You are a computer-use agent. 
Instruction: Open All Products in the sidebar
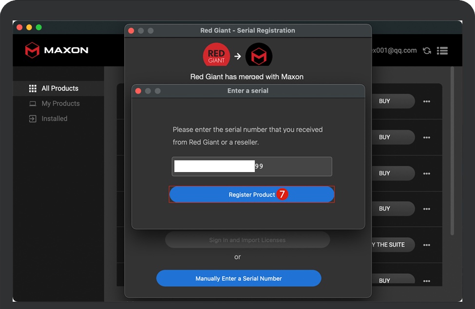pyautogui.click(x=58, y=88)
